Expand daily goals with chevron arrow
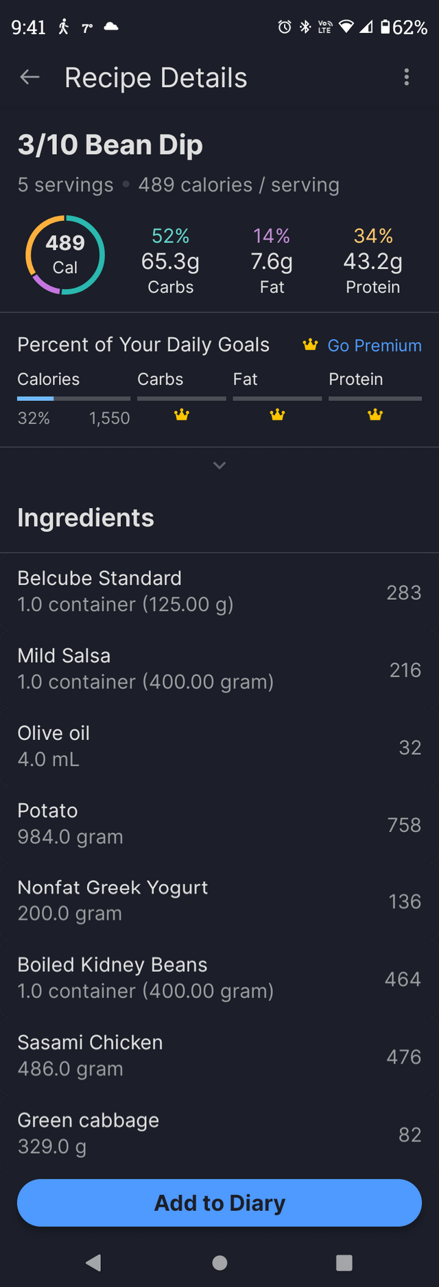Screen dimensions: 439x1287 click(219, 465)
